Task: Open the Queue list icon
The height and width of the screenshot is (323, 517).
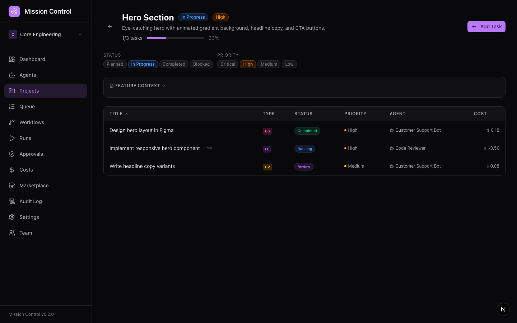Action: [12, 107]
